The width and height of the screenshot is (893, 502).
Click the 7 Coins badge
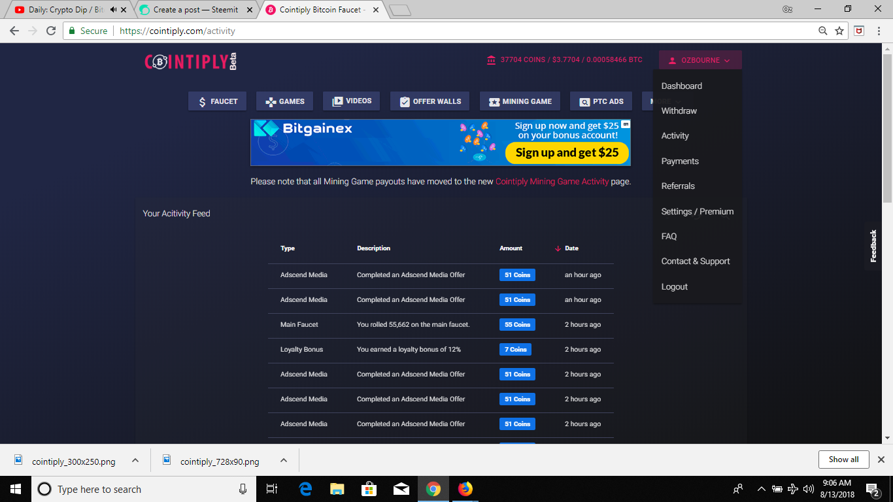point(515,350)
